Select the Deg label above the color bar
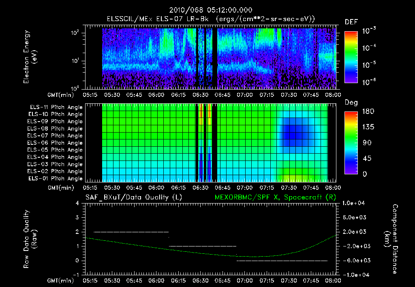The image size is (415, 287). click(x=351, y=103)
